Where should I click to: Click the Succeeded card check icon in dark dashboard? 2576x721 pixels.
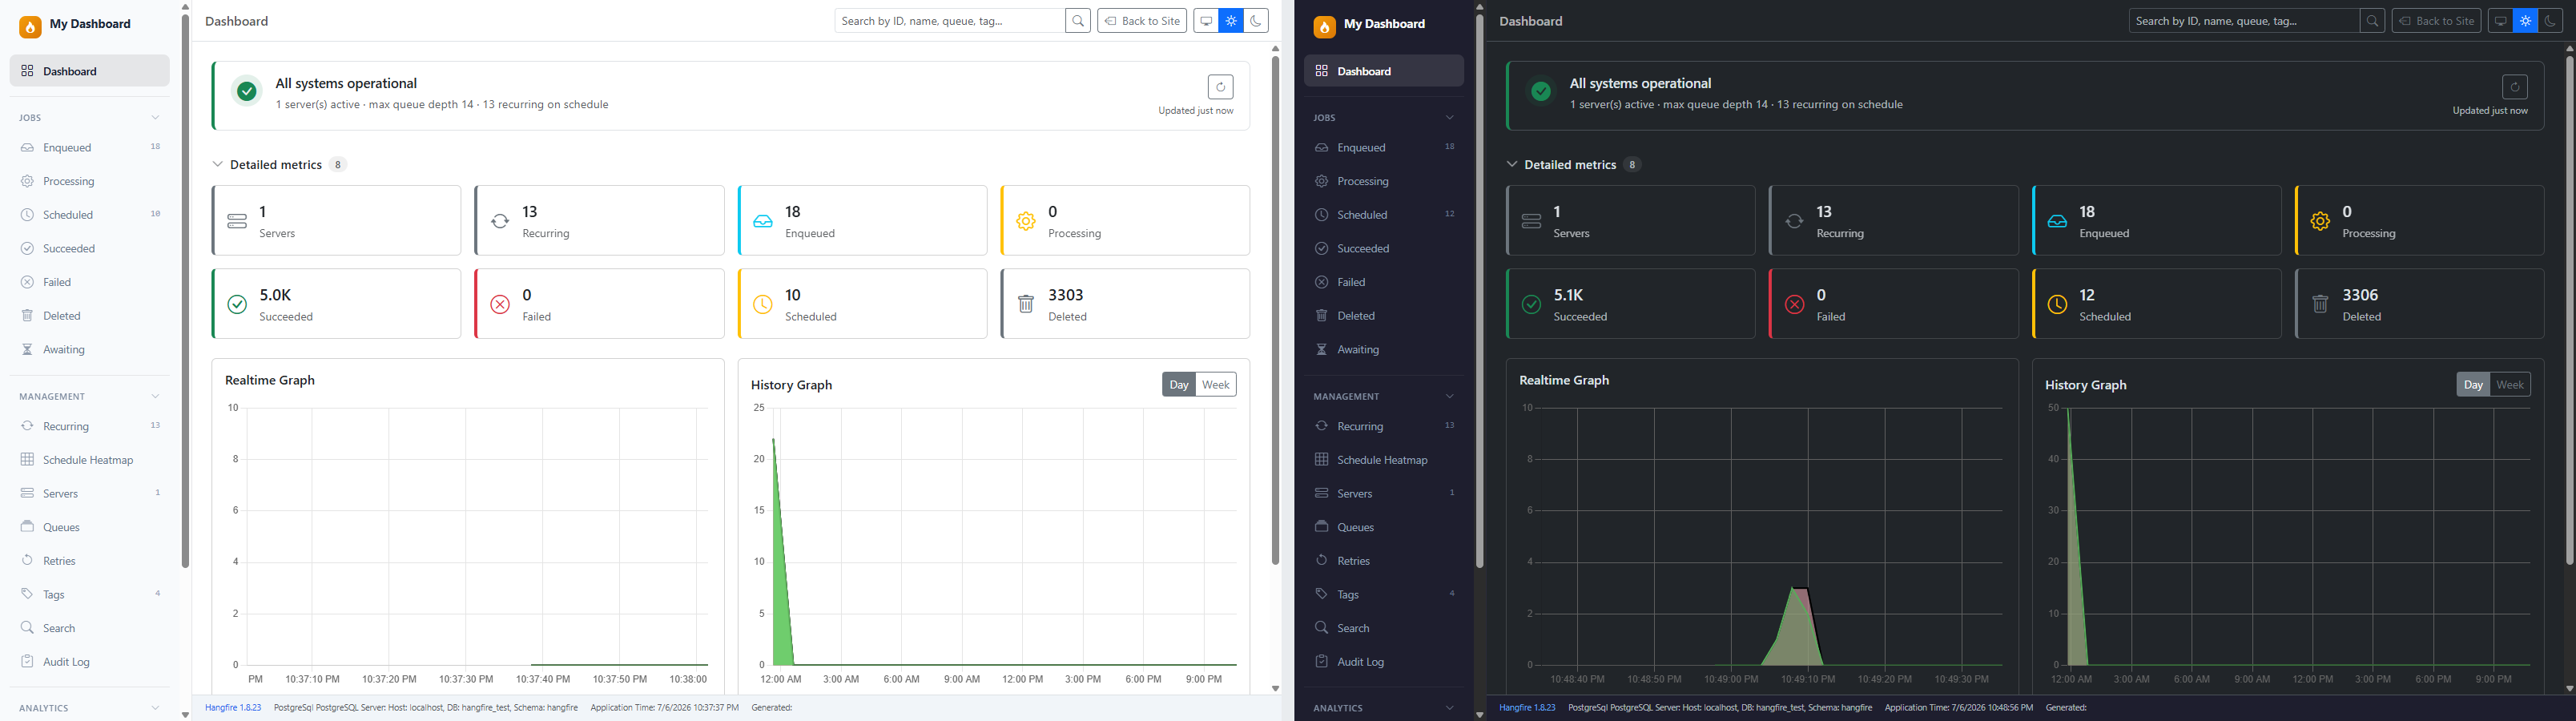click(1531, 304)
